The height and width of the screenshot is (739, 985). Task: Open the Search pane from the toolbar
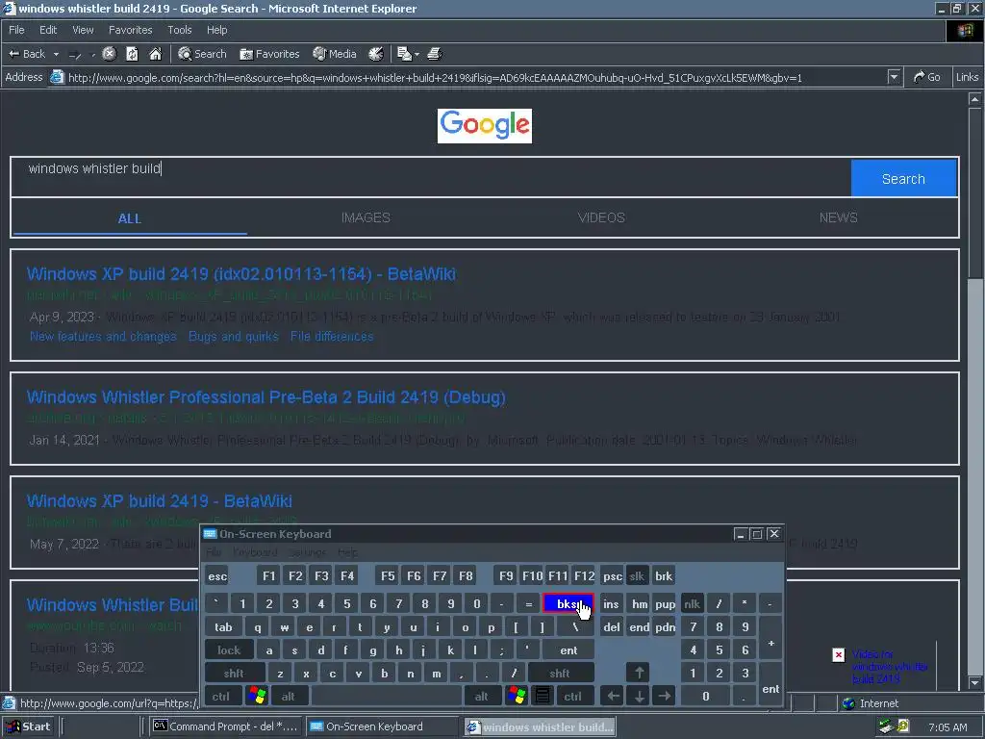coord(202,54)
